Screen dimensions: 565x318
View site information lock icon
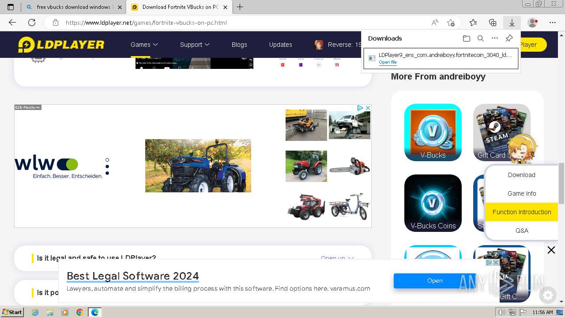(56, 23)
